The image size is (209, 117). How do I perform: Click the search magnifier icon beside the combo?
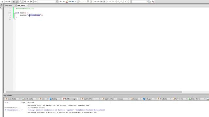(150, 1)
